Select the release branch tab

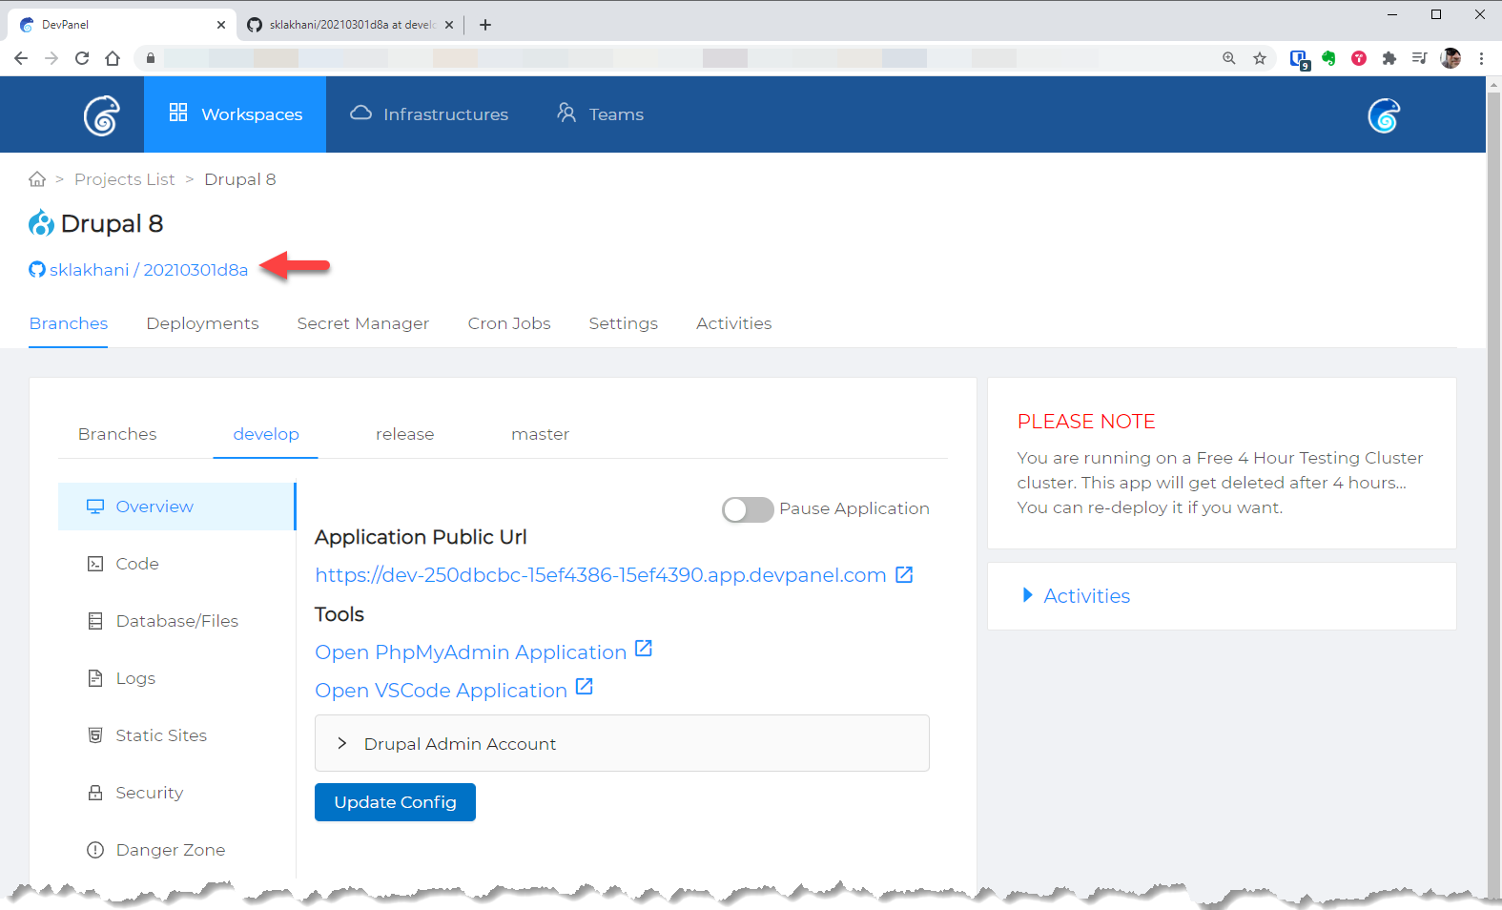[x=404, y=434]
